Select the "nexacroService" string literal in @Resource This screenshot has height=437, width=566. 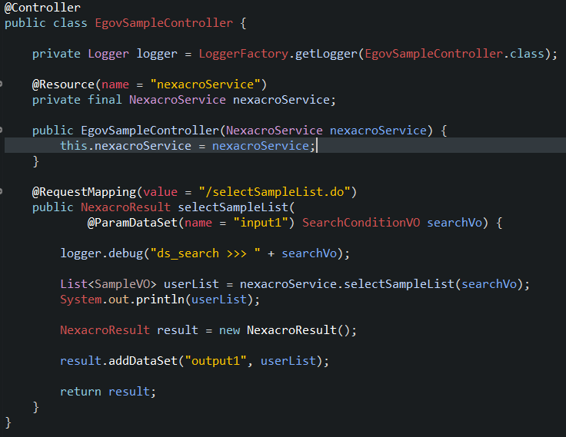[205, 84]
